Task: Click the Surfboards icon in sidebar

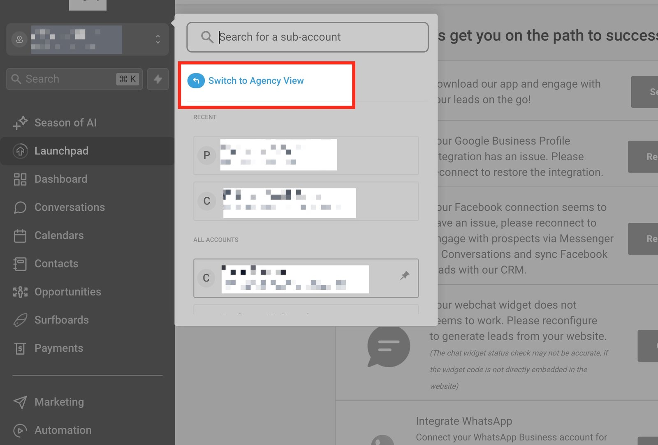Action: [x=20, y=320]
